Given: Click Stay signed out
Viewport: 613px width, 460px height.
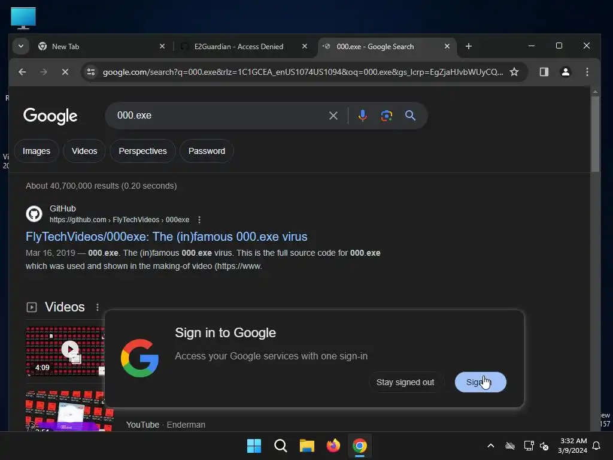Looking at the screenshot, I should (x=405, y=382).
